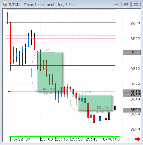Click the window title S.TXN - Texas Instruments
Viewport: 143px width, 145px height.
41,5
